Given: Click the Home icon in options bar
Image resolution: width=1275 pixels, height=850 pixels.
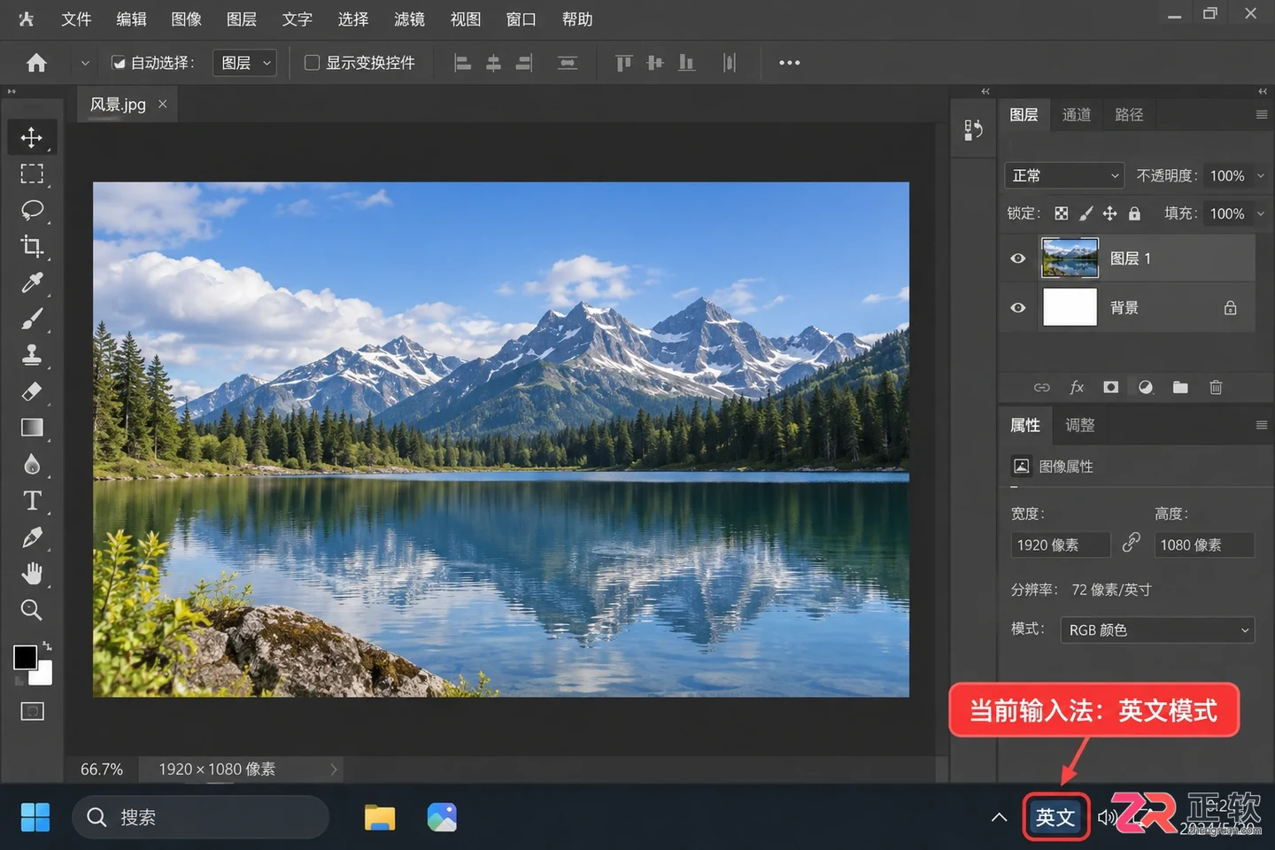Looking at the screenshot, I should point(36,63).
